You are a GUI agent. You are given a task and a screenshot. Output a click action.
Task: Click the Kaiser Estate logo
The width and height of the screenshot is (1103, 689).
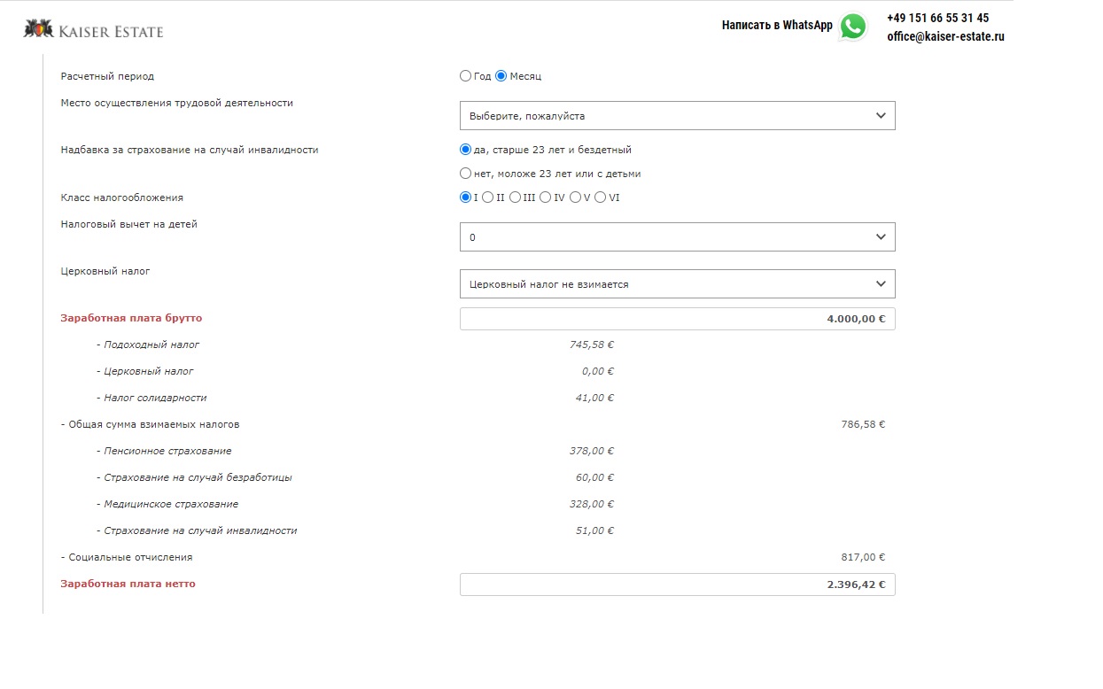[94, 31]
